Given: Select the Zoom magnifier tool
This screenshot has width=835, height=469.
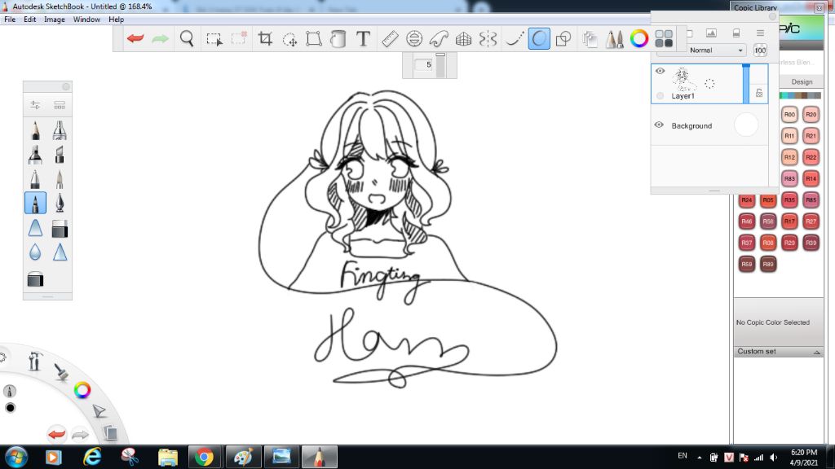Looking at the screenshot, I should [187, 38].
